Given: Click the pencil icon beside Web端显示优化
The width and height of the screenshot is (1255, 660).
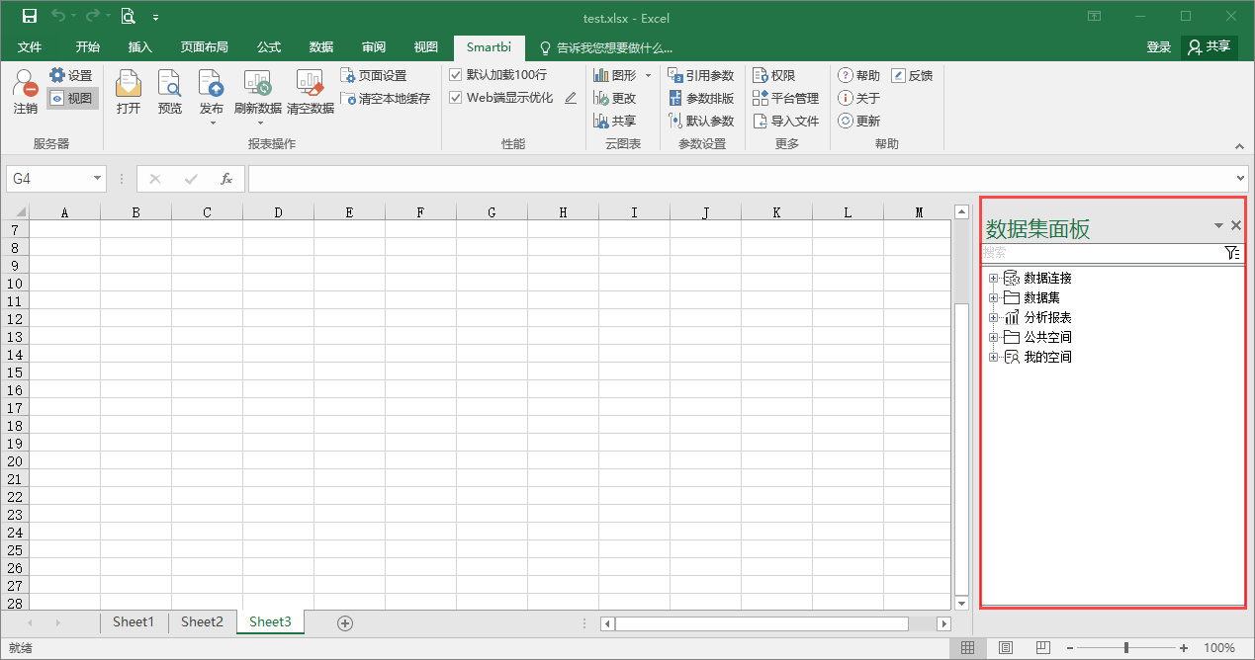Looking at the screenshot, I should [571, 98].
